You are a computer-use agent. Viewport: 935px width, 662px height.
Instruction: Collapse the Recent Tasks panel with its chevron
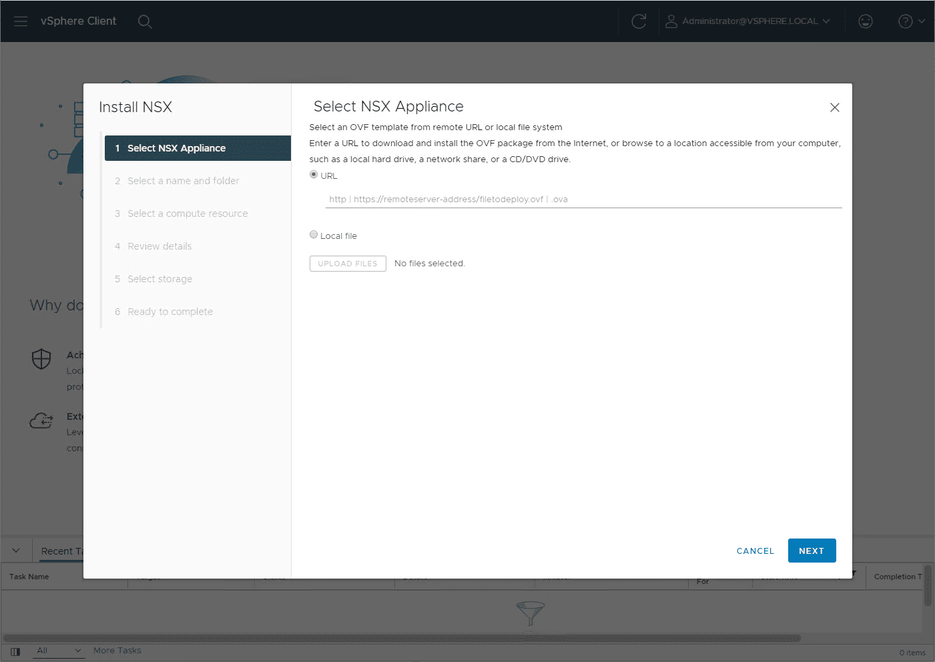(x=16, y=550)
